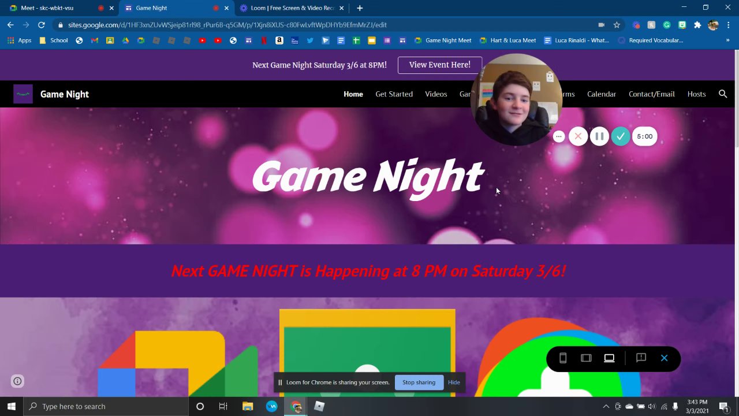Click Stop sharing in the Loom bar

point(419,382)
